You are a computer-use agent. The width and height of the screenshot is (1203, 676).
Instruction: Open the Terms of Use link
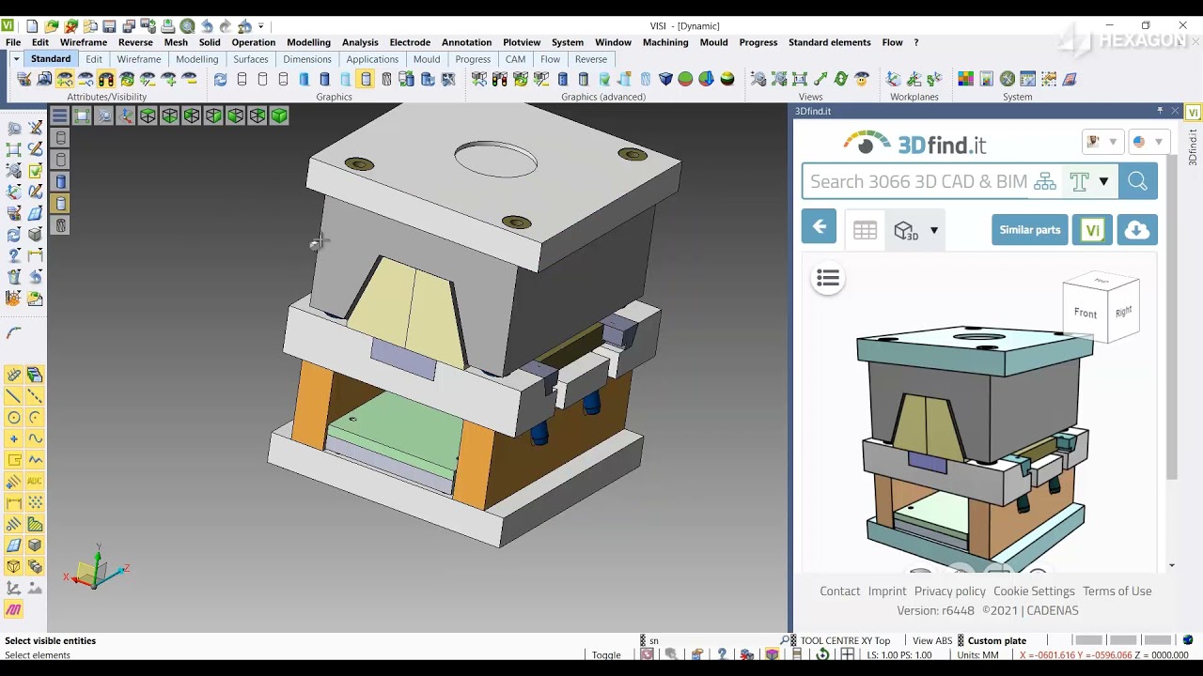(1117, 591)
